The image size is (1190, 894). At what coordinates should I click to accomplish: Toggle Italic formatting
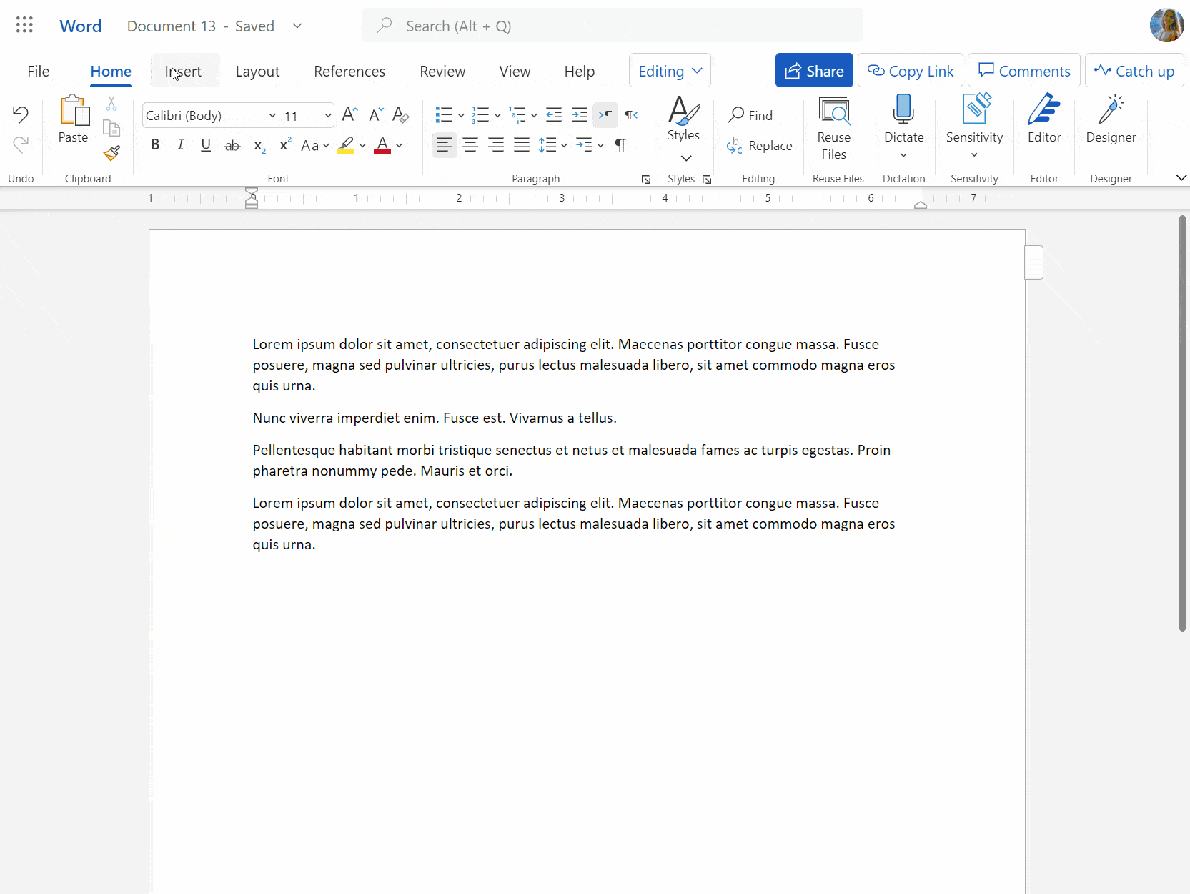pos(181,145)
